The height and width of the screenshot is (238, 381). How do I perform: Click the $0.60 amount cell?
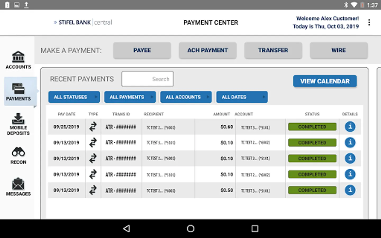(x=227, y=127)
